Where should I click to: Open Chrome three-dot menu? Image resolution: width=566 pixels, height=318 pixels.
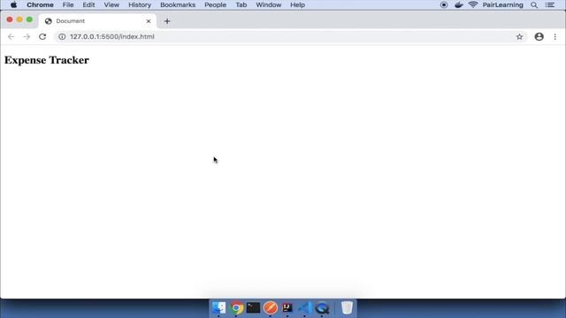(555, 37)
